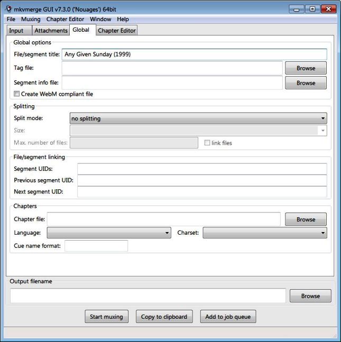Switch to the Input tab

19,30
